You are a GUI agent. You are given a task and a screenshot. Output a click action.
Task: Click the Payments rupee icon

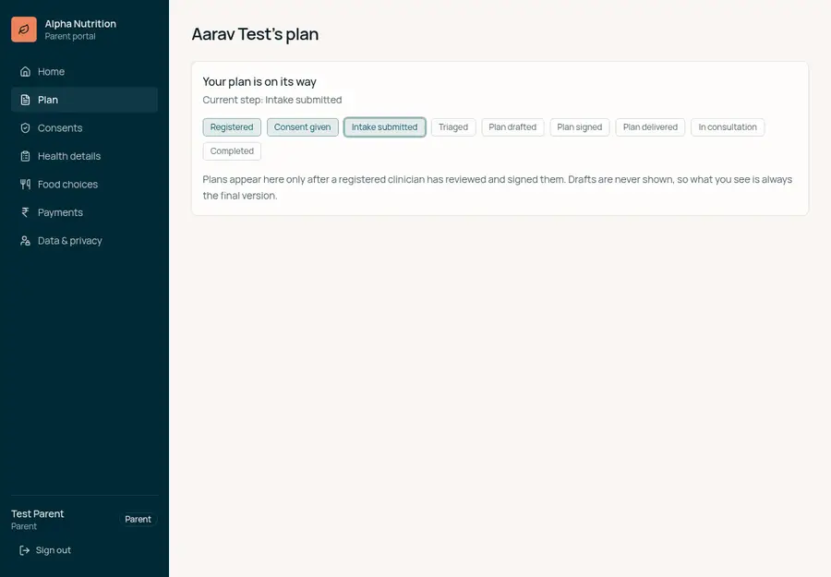[25, 212]
